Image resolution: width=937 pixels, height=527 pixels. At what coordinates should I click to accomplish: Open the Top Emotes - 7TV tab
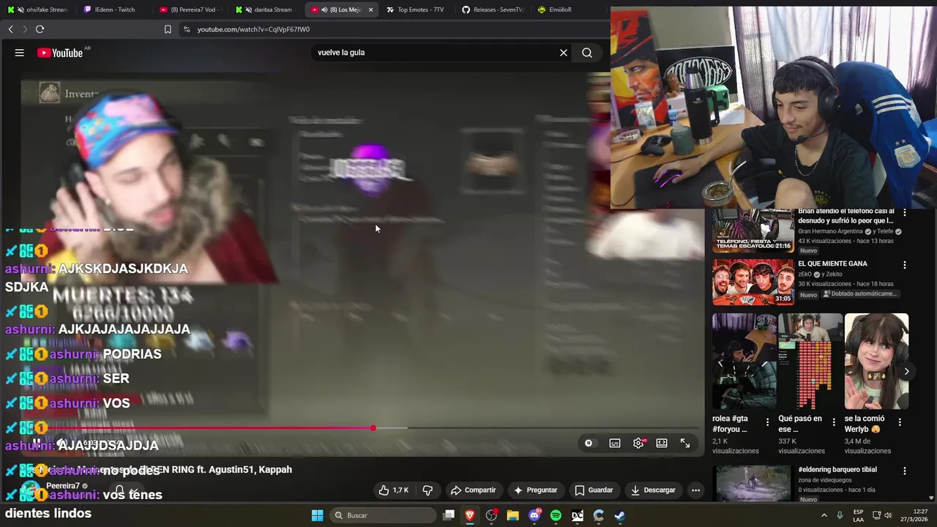[x=417, y=10]
